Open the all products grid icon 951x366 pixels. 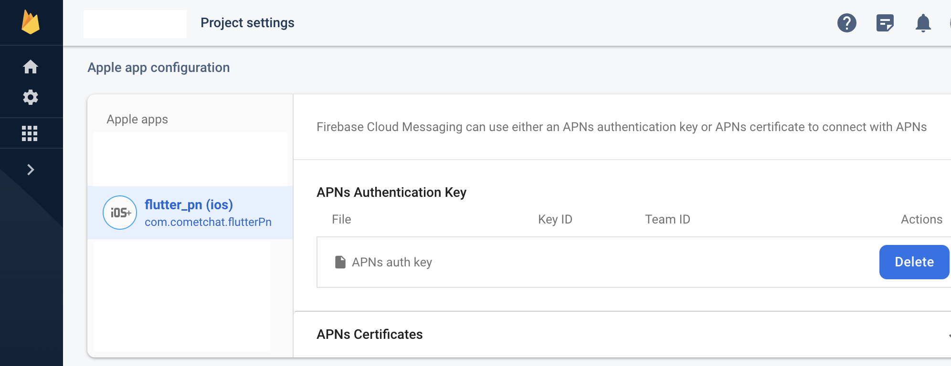[30, 133]
